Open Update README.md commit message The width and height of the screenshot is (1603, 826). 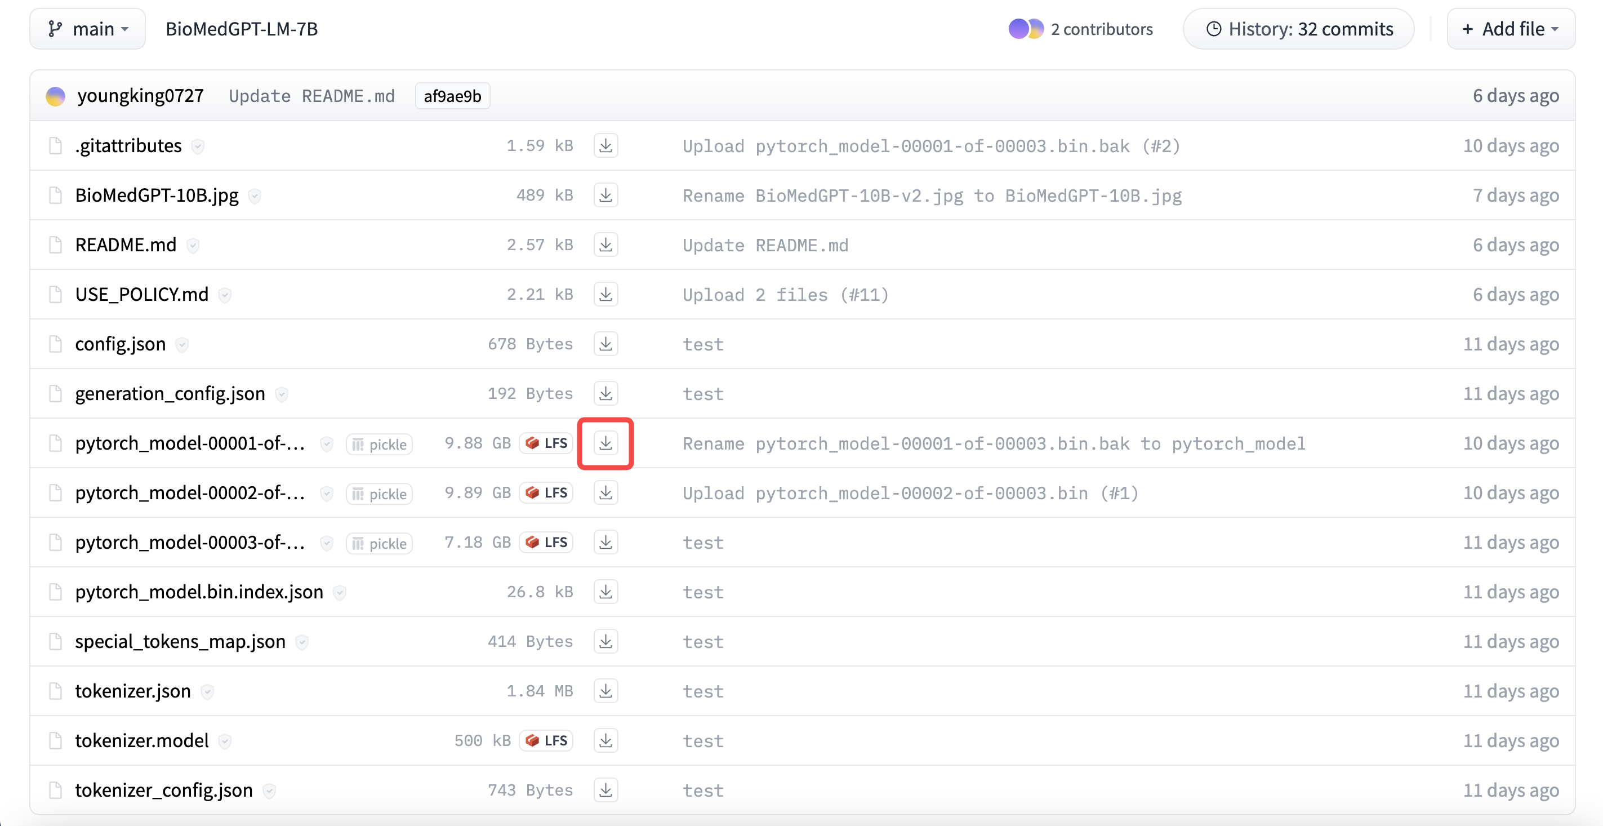pyautogui.click(x=312, y=96)
